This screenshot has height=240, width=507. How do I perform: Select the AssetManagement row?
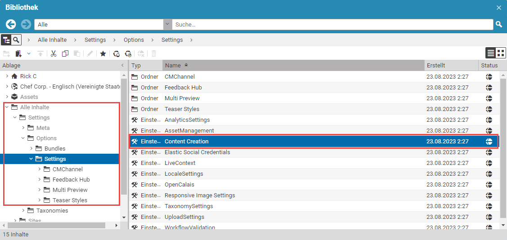314,131
